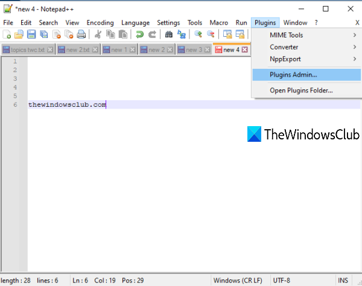Open the Language menu
Viewport: 362px width, 286px height.
click(136, 22)
